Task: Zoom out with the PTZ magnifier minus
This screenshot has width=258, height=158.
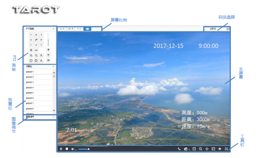Action: tap(36, 55)
